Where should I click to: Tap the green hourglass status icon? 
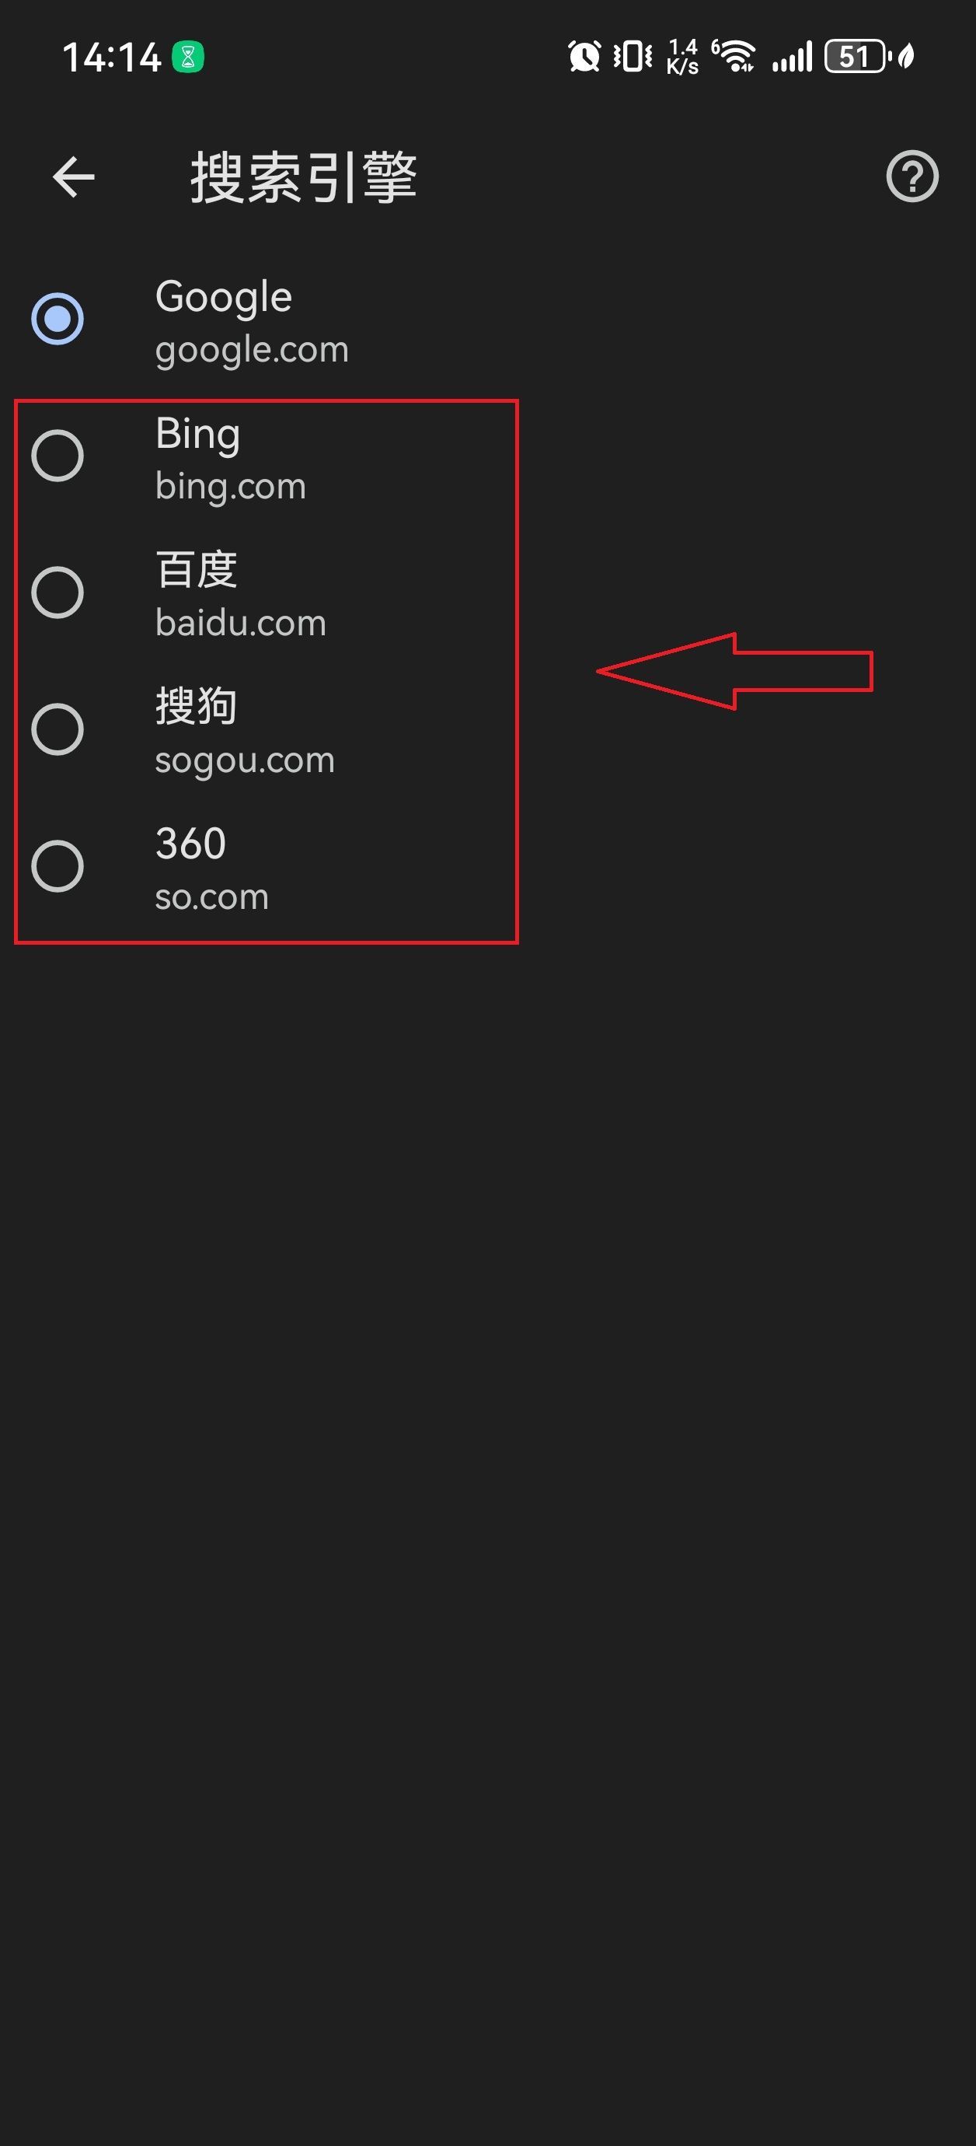[x=188, y=58]
